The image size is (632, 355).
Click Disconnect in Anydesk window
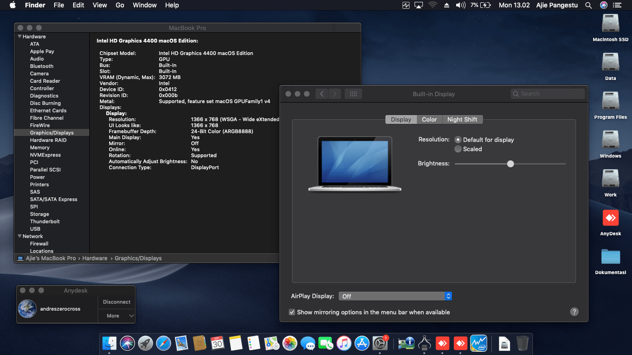117,302
